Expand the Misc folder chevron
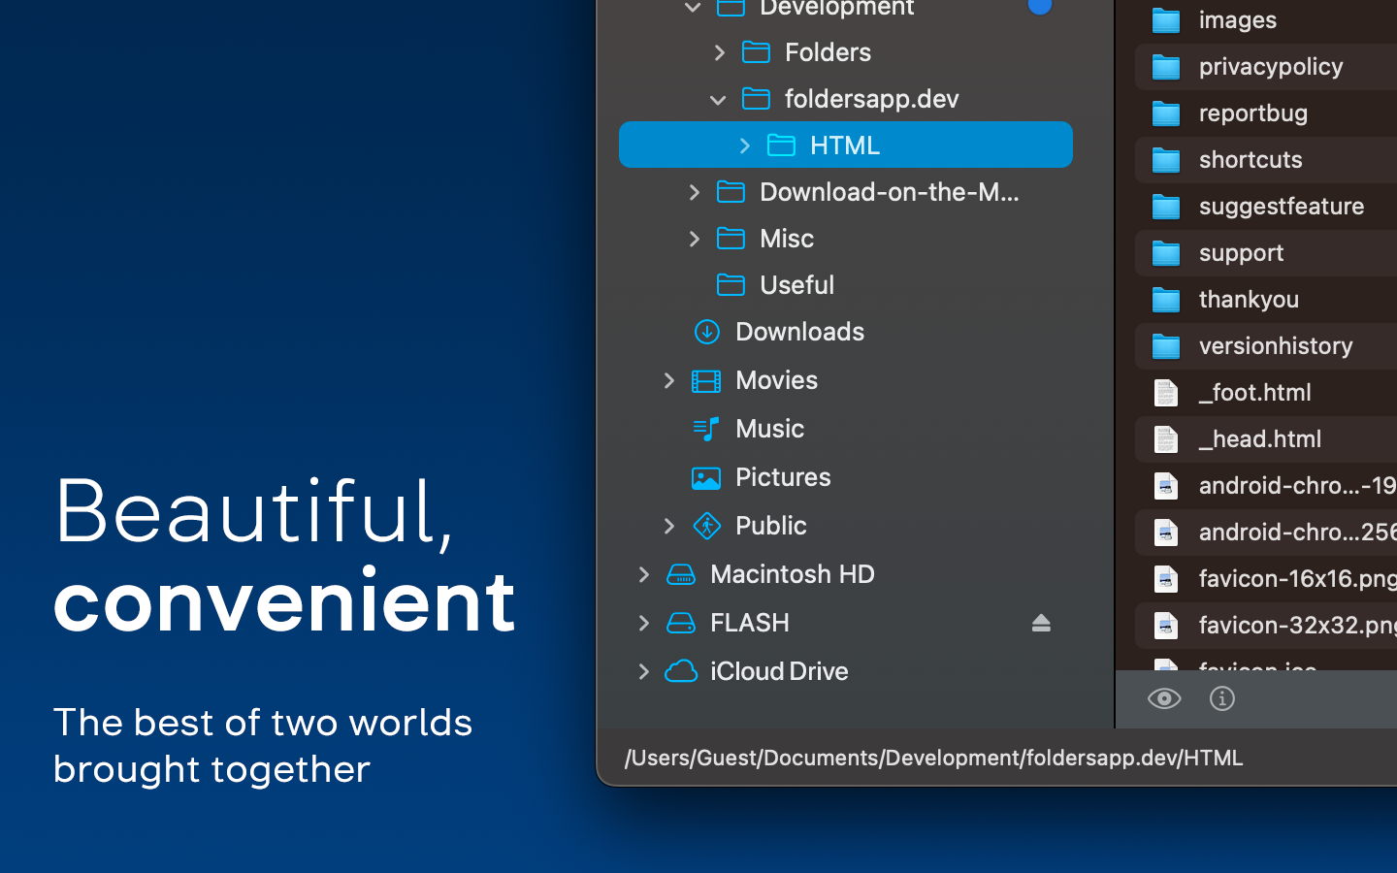This screenshot has width=1397, height=873. point(694,239)
